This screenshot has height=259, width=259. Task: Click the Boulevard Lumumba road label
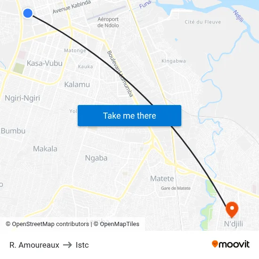point(120,73)
